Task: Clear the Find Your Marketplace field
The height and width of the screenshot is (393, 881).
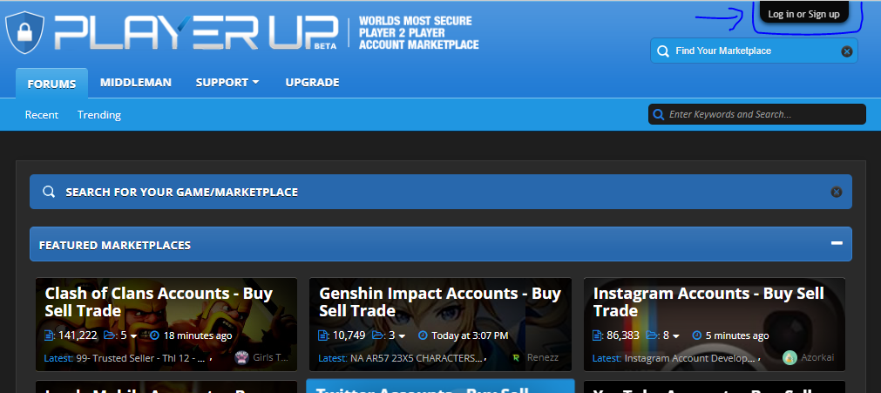Action: click(846, 51)
